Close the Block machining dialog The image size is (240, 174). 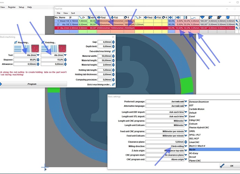113,37
